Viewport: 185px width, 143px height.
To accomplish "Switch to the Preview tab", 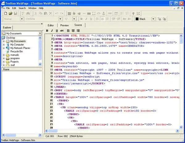I will click(64, 25).
